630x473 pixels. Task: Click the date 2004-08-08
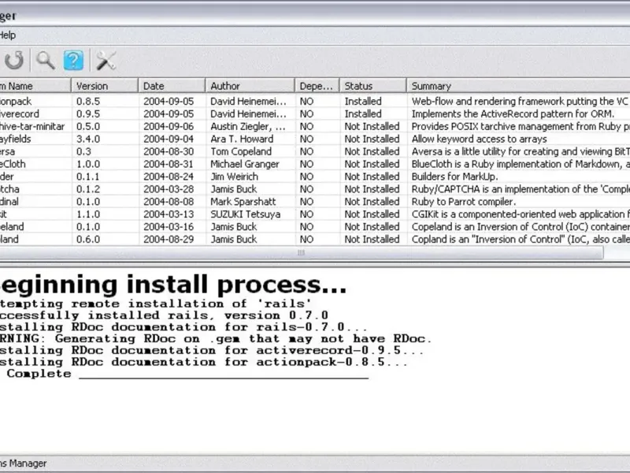tap(169, 202)
